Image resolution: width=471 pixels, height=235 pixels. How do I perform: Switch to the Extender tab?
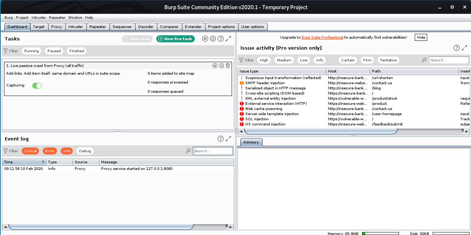(193, 26)
